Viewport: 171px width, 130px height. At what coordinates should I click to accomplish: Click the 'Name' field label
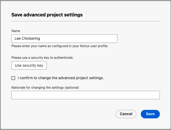[16, 31]
